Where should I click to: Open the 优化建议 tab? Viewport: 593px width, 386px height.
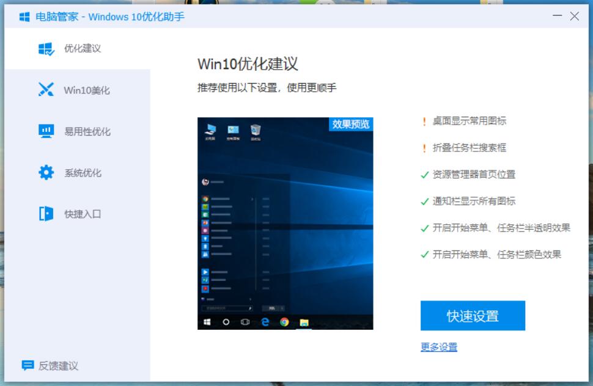click(x=78, y=49)
